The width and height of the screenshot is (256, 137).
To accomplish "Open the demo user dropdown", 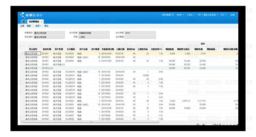I will pyautogui.click(x=180, y=15).
